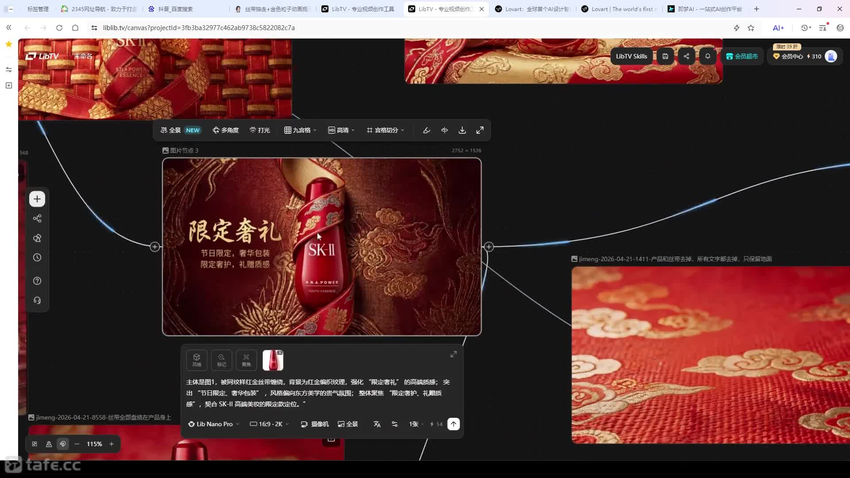The height and width of the screenshot is (478, 850).
Task: Click the LibTV Skills button
Action: [631, 56]
